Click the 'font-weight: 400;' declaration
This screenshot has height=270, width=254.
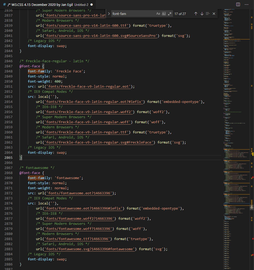[x=45, y=82]
